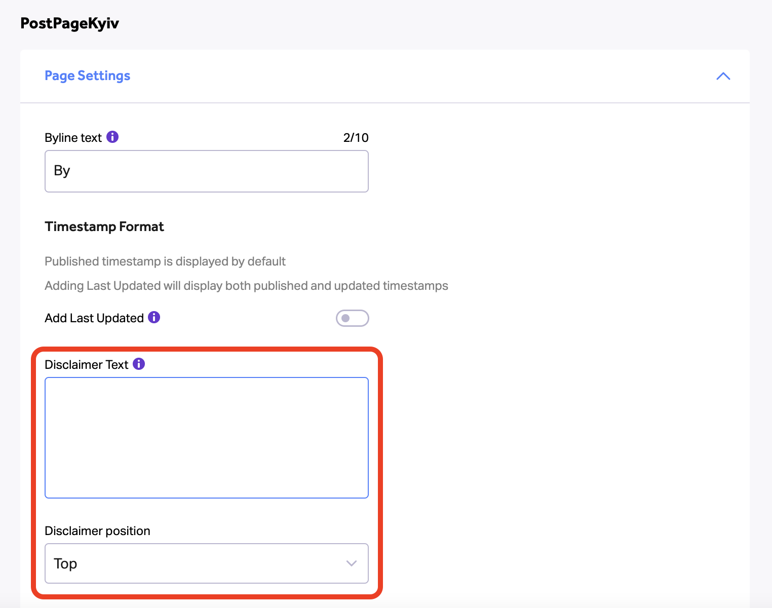Focus the Disclaimer Text textarea
The width and height of the screenshot is (772, 608).
coord(207,438)
